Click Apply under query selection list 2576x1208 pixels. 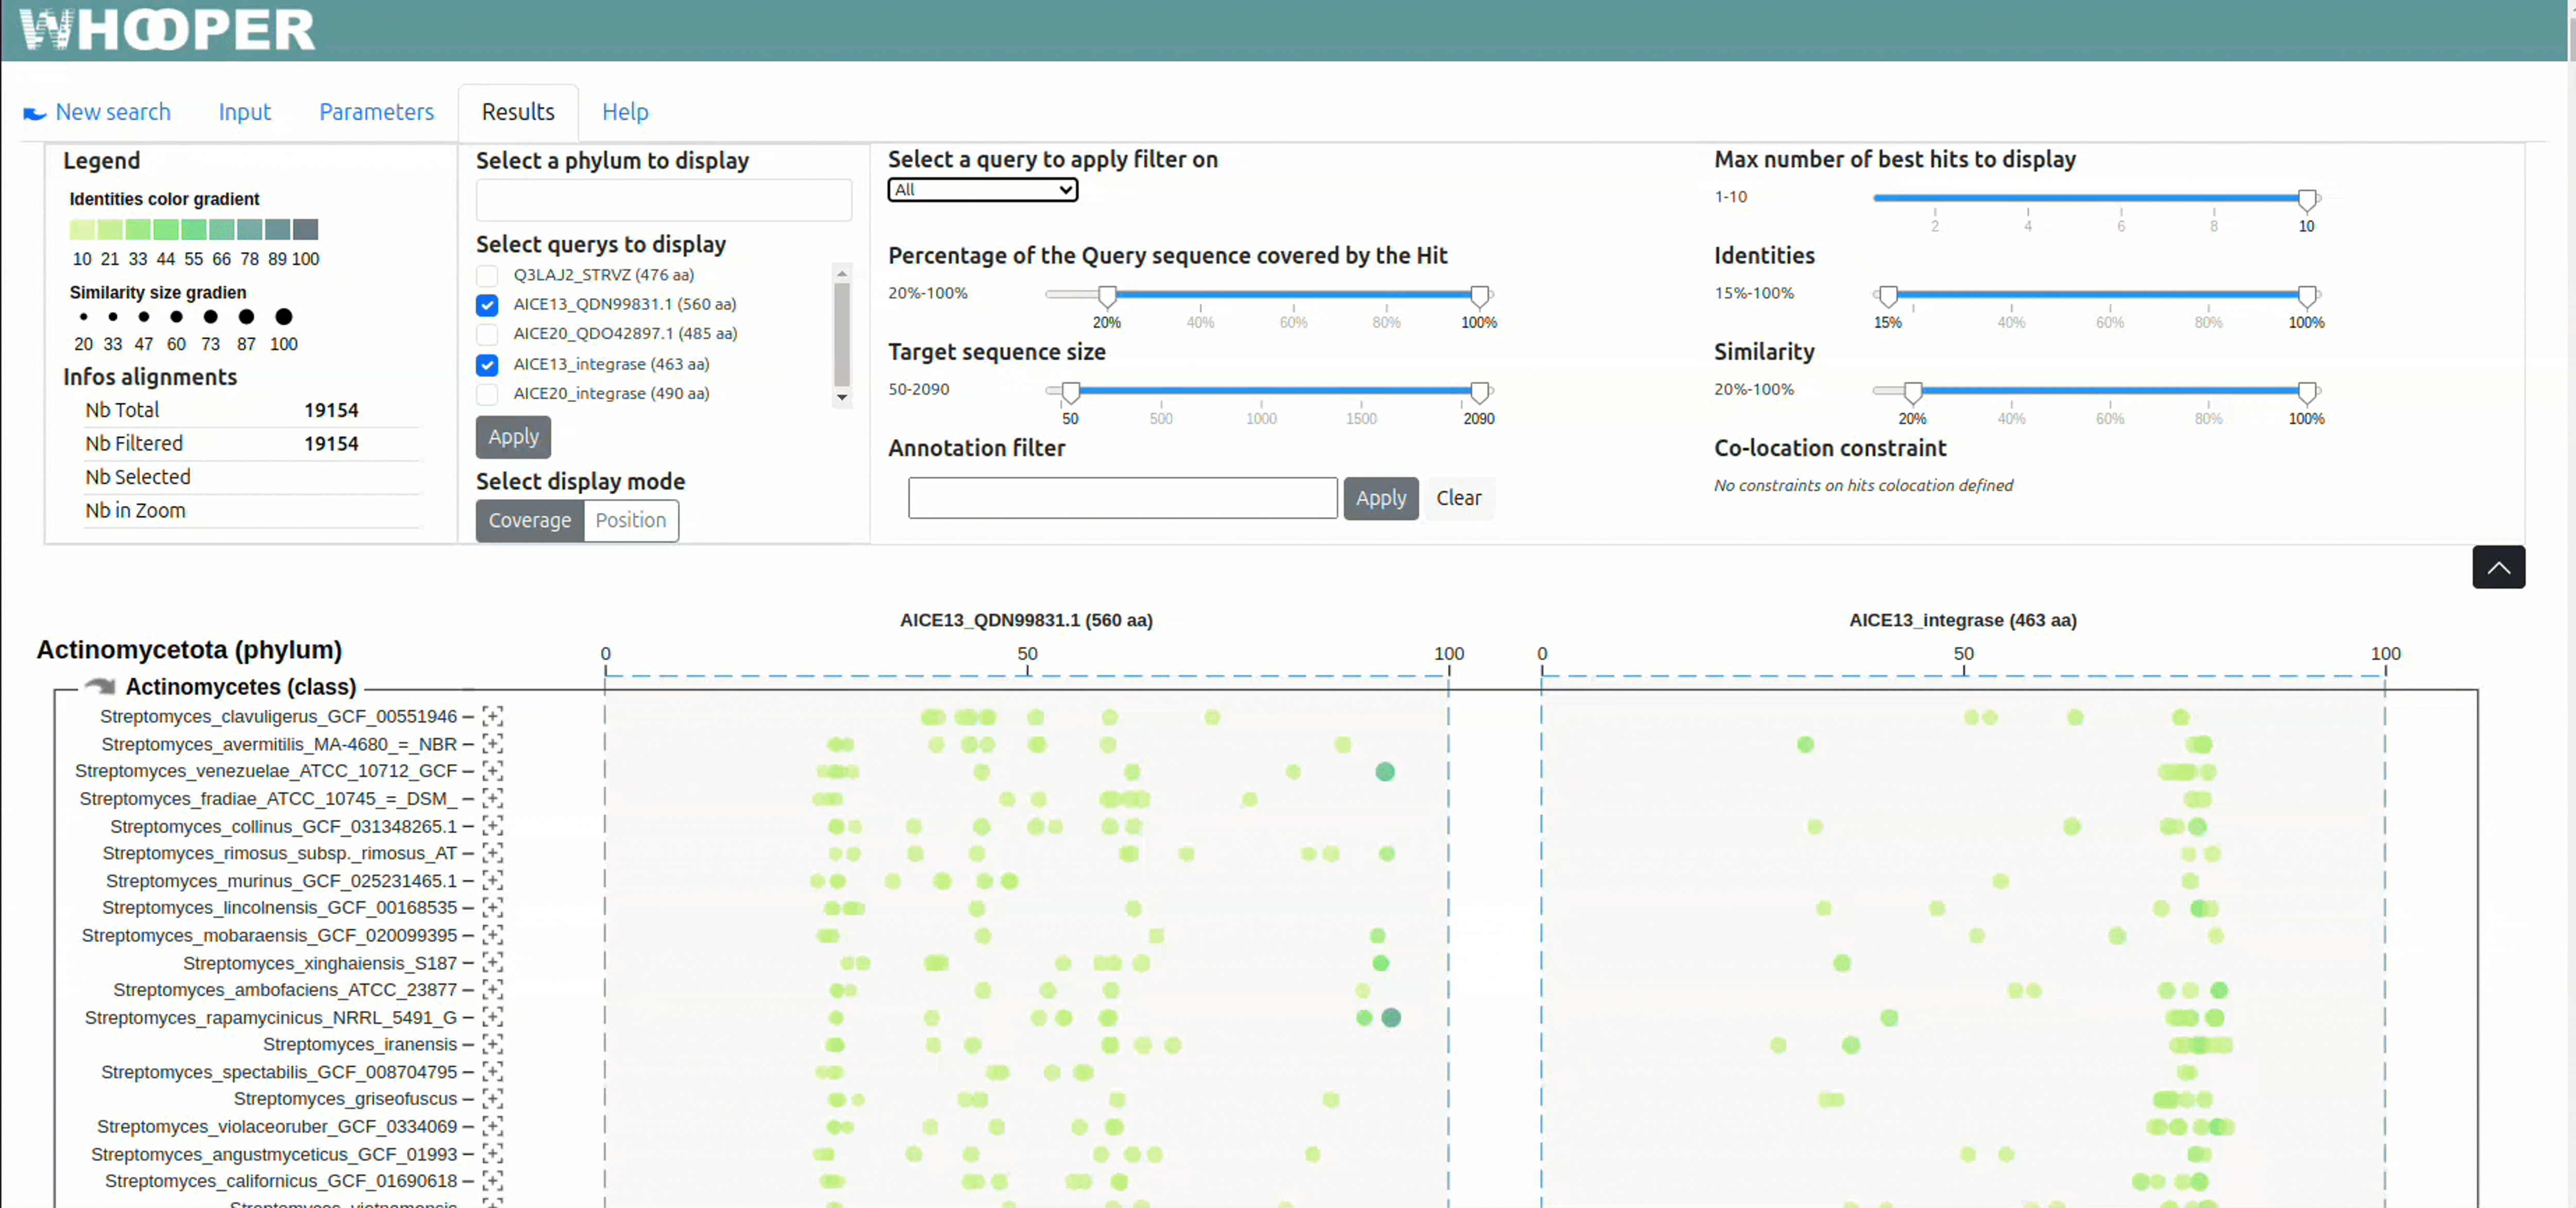pyautogui.click(x=513, y=437)
